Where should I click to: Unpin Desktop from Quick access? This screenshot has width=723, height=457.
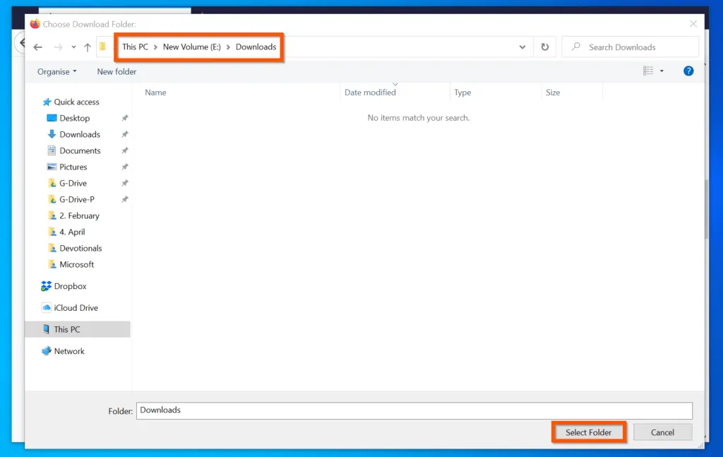[125, 118]
